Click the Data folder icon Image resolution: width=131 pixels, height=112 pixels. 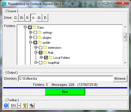coord(34,28)
